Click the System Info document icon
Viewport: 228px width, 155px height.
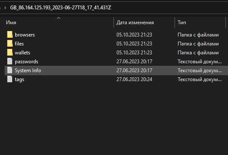[10, 70]
